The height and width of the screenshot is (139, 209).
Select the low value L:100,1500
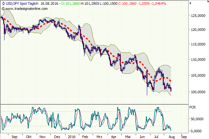tap(109, 3)
